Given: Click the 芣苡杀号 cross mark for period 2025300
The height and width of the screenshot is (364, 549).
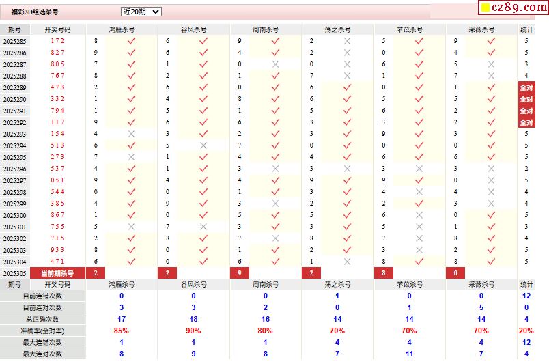Looking at the screenshot, I should [x=419, y=215].
